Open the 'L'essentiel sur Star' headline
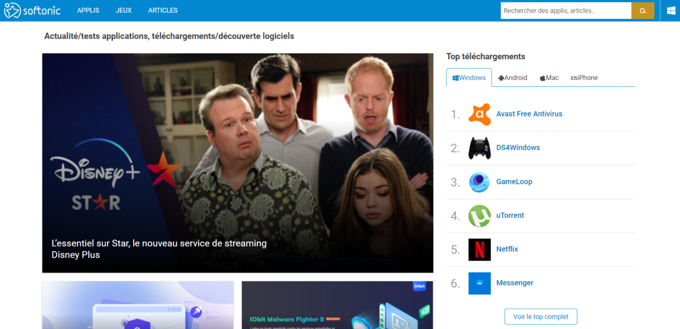The width and height of the screenshot is (680, 329). pos(159,249)
